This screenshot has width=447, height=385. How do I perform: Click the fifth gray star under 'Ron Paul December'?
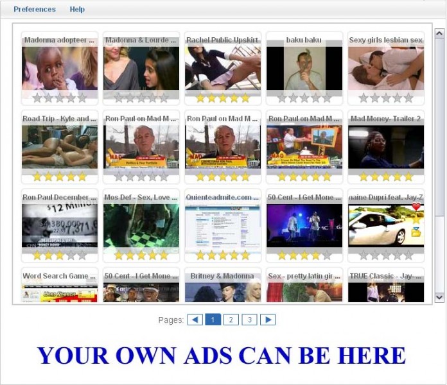click(x=82, y=255)
